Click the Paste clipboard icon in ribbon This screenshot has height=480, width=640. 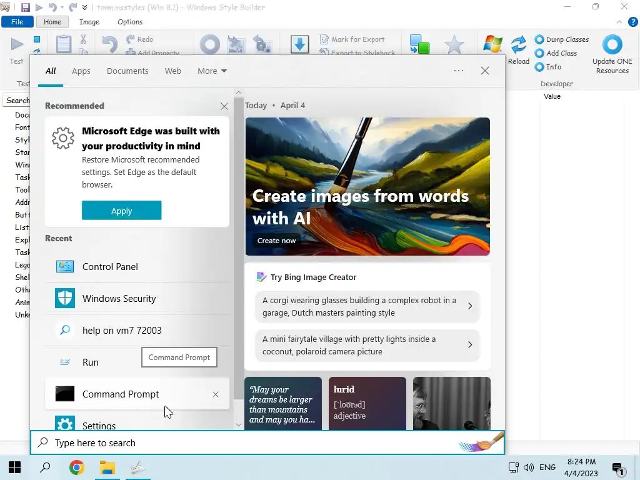tap(63, 44)
